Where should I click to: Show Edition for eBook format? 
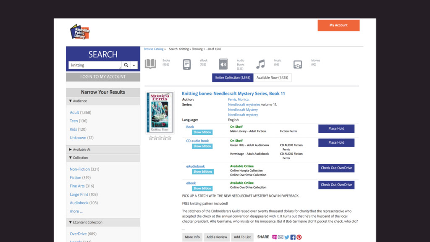202,189
